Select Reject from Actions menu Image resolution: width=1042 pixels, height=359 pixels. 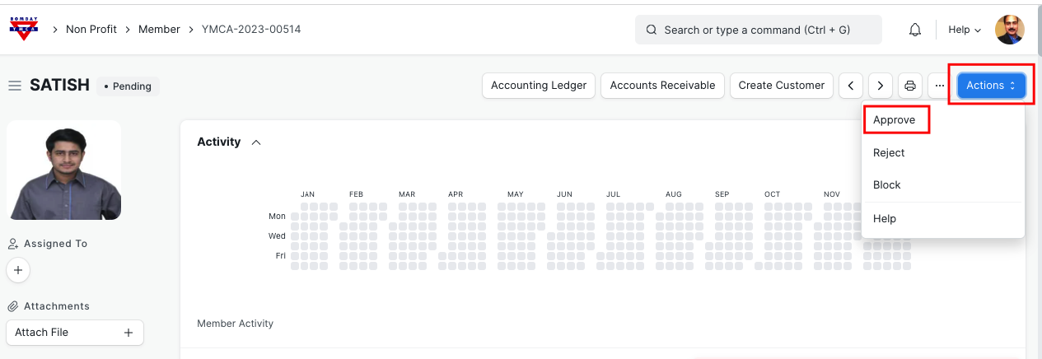click(889, 152)
